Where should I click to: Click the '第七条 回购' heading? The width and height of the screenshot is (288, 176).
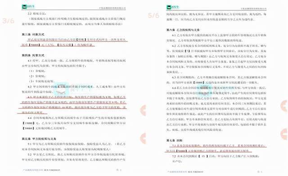click(x=175, y=140)
